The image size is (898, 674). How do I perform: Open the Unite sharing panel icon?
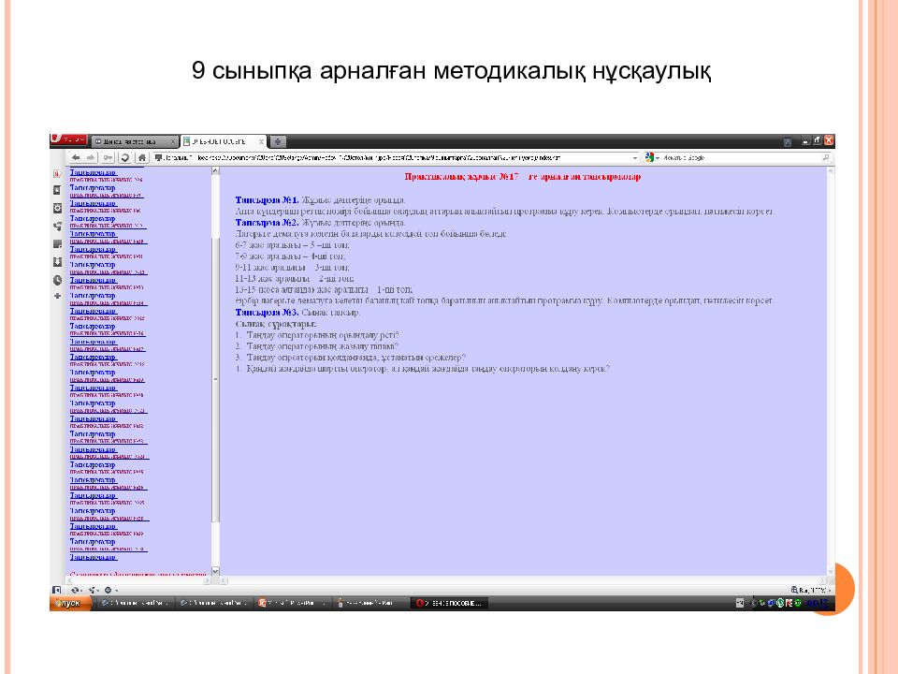click(x=57, y=227)
